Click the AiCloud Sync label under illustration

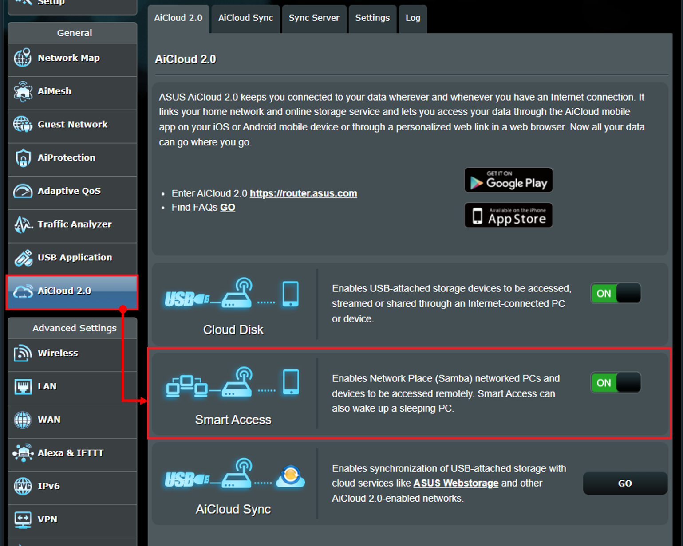[x=233, y=509]
